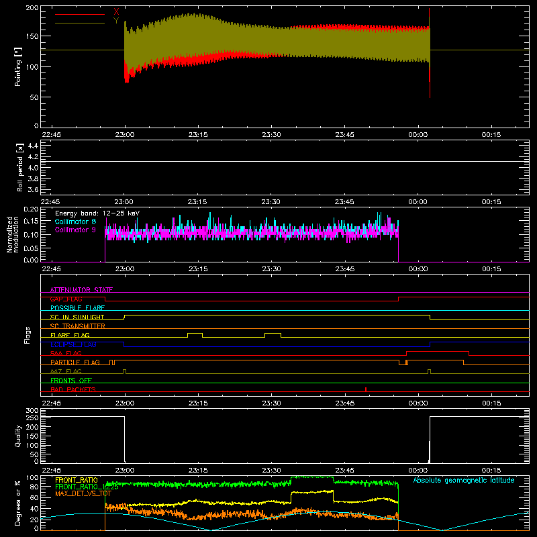The width and height of the screenshot is (537, 537).
Task: Click the 'Absolute geomagnetic latitude' label
Action: click(x=464, y=480)
